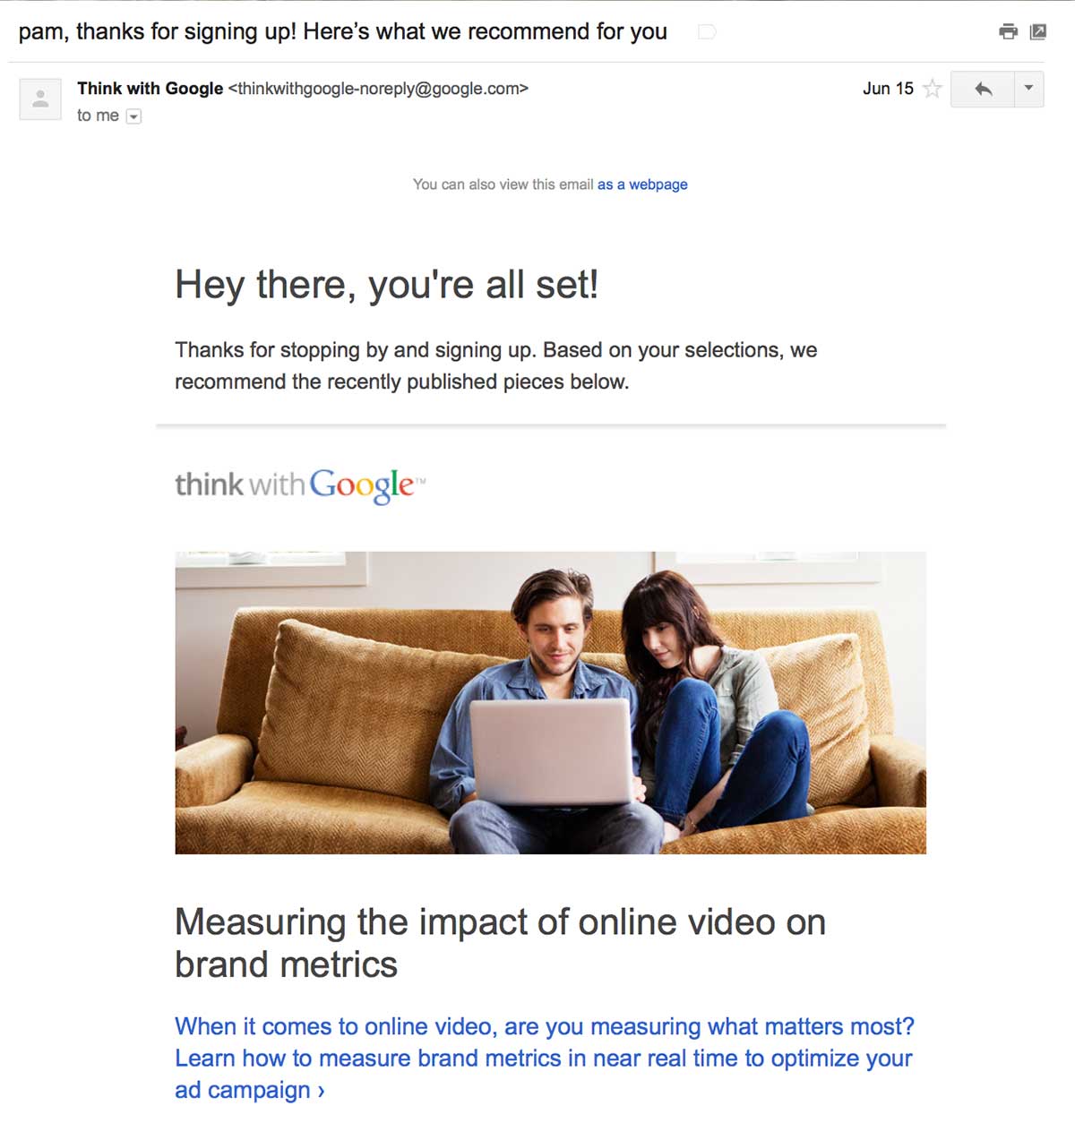The width and height of the screenshot is (1075, 1123).
Task: Click the couple-on-couch laptop photo
Action: click(x=550, y=701)
